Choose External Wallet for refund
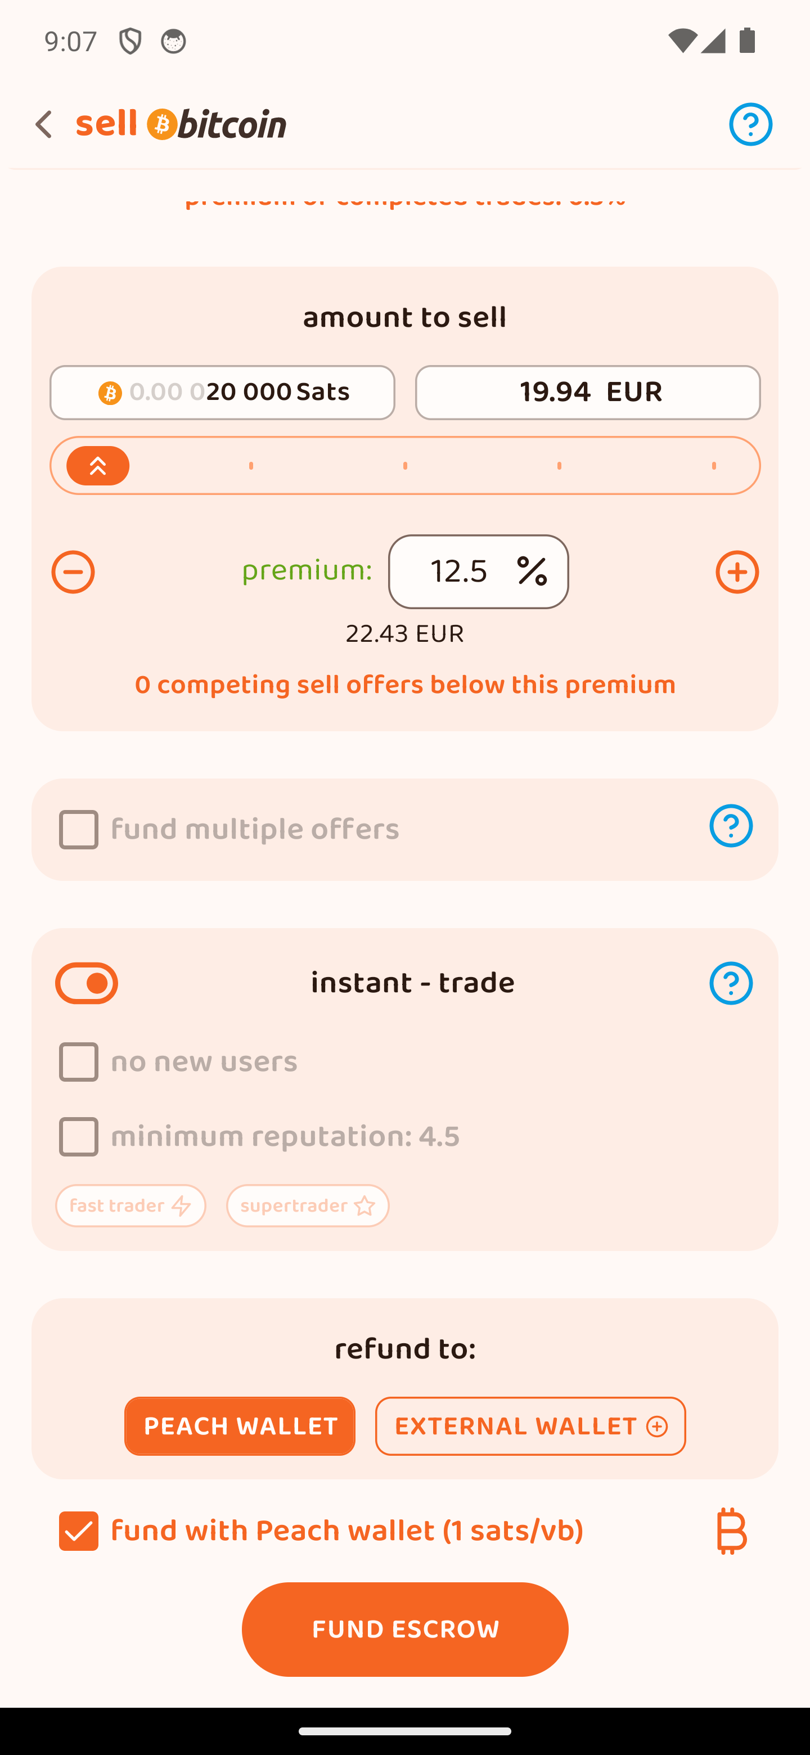 (530, 1426)
